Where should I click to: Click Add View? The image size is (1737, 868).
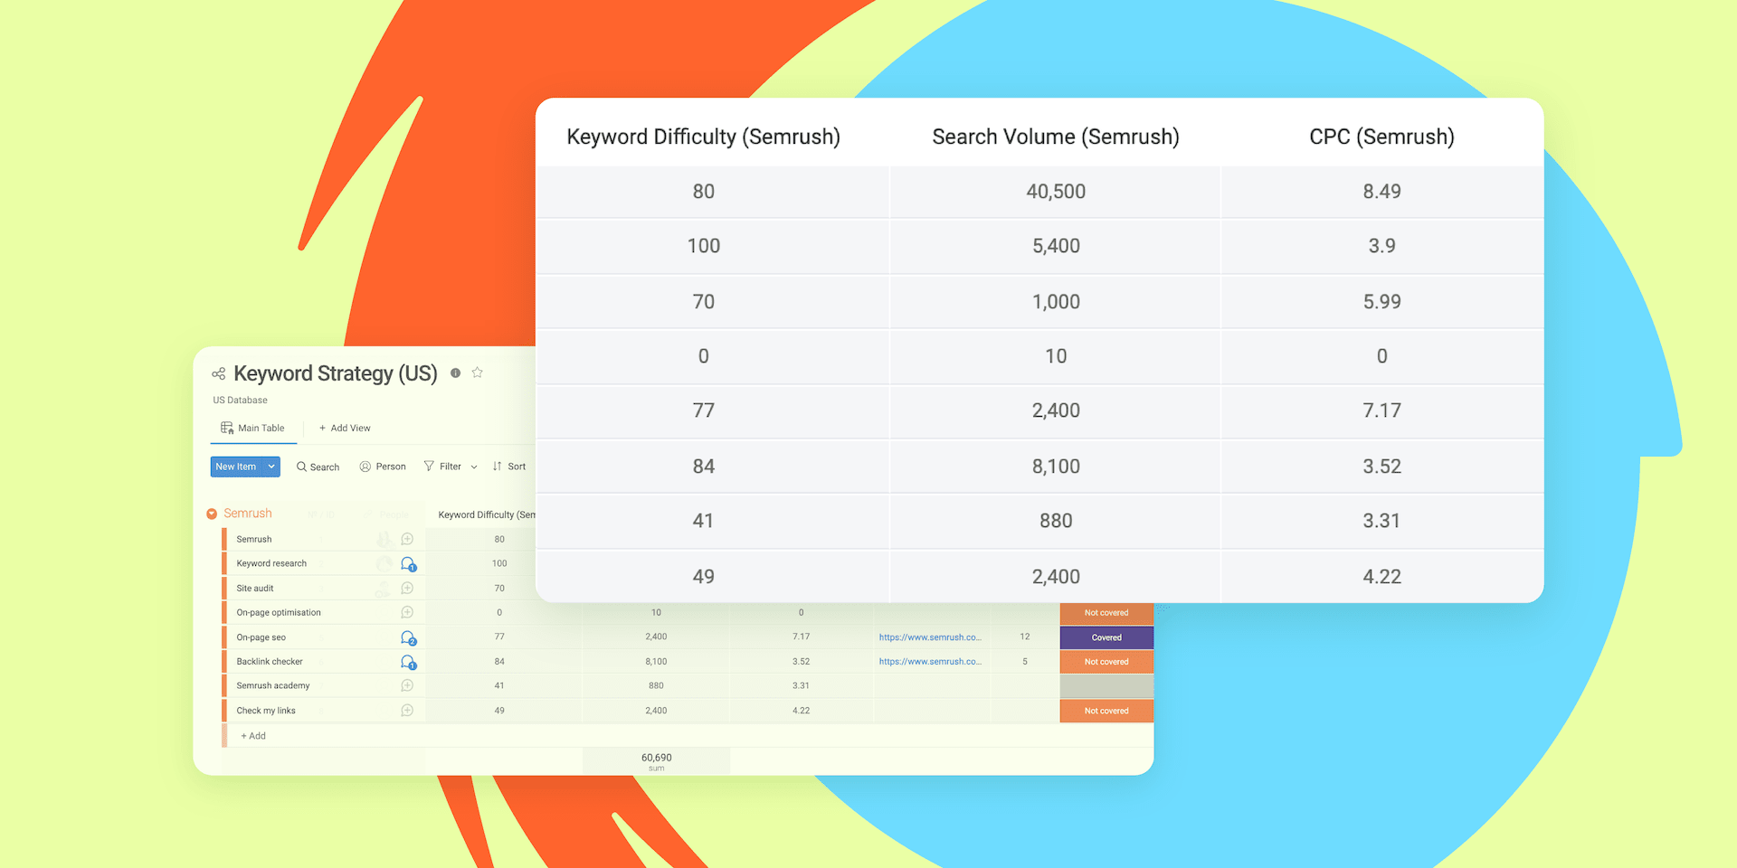coord(345,428)
